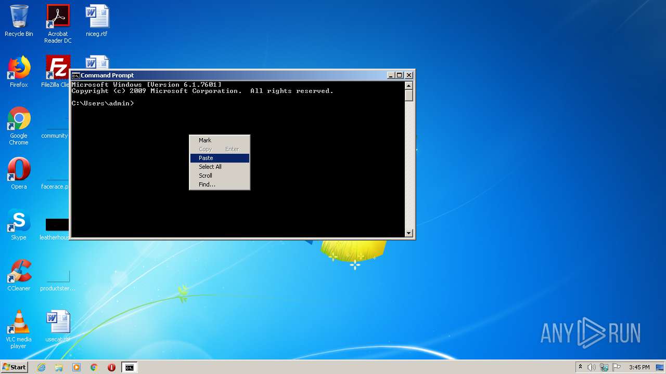
Task: Launch Windows Media Player taskbar icon
Action: [x=76, y=367]
